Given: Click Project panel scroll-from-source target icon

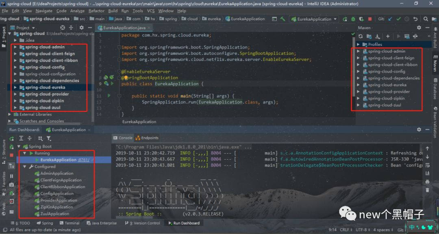Looking at the screenshot, I should click(63, 28).
